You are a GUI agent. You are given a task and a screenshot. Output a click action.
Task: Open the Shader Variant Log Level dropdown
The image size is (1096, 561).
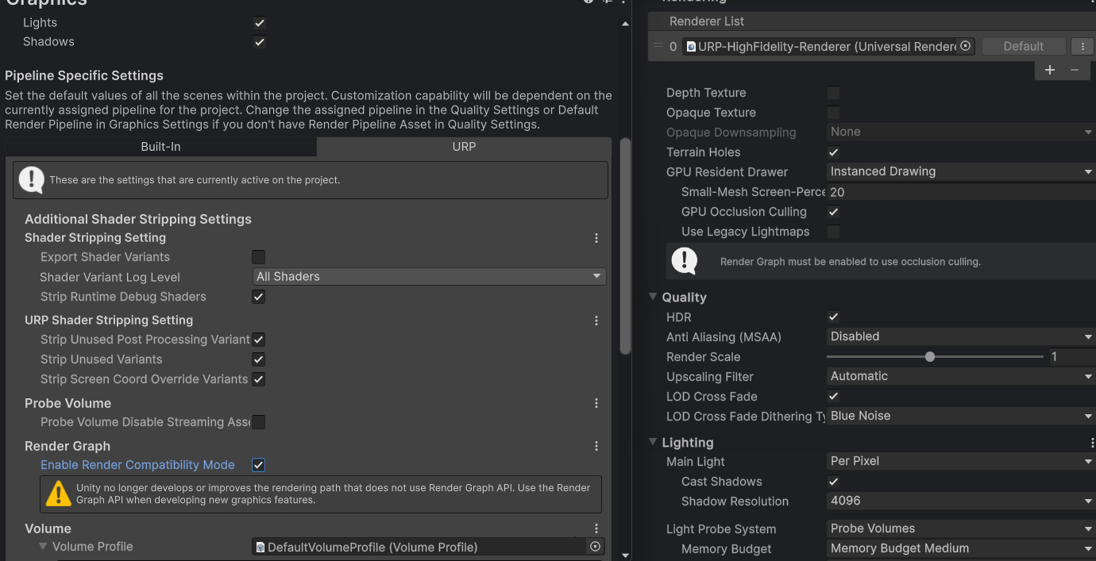pos(429,276)
